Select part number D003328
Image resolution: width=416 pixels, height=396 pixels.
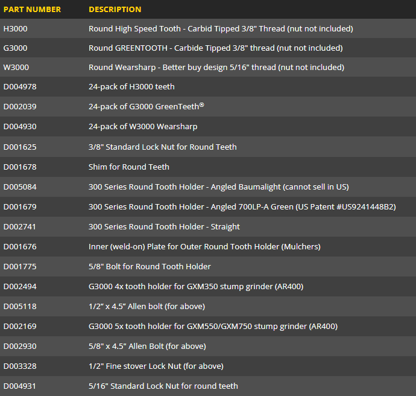[20, 366]
